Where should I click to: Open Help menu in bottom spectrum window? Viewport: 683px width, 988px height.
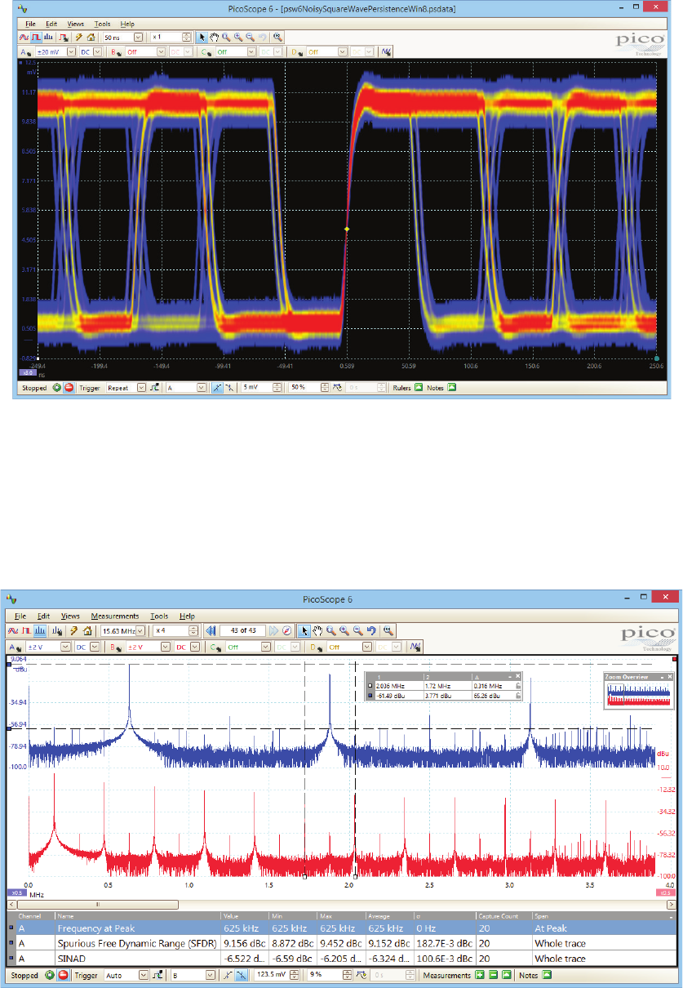coord(187,616)
